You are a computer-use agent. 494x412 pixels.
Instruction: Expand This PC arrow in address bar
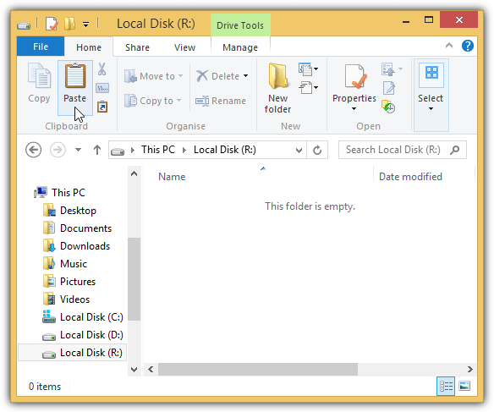pos(184,151)
